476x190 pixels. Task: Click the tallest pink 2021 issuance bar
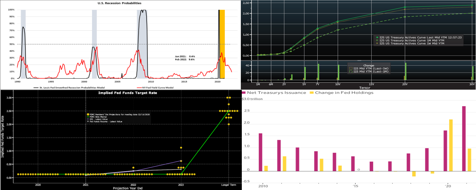pyautogui.click(x=464, y=139)
